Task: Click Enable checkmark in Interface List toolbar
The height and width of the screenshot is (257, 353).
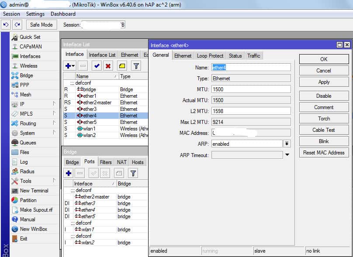Action: (97, 66)
